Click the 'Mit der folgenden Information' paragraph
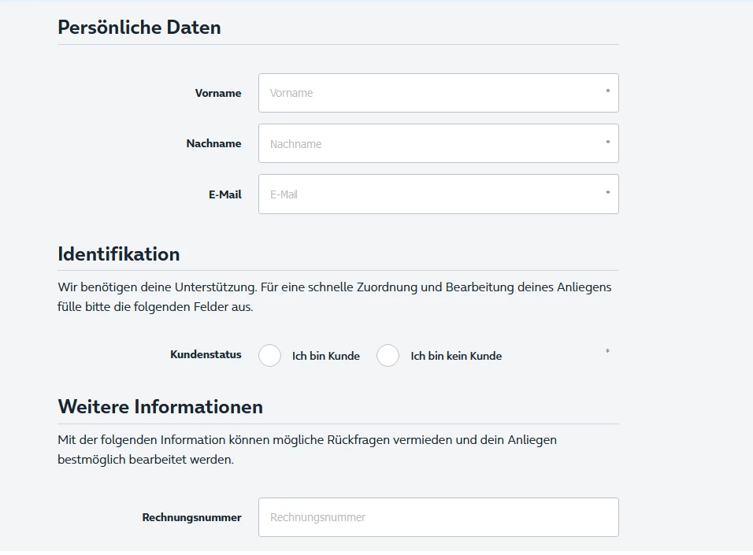Screen dimensions: 753x555 (x=307, y=449)
